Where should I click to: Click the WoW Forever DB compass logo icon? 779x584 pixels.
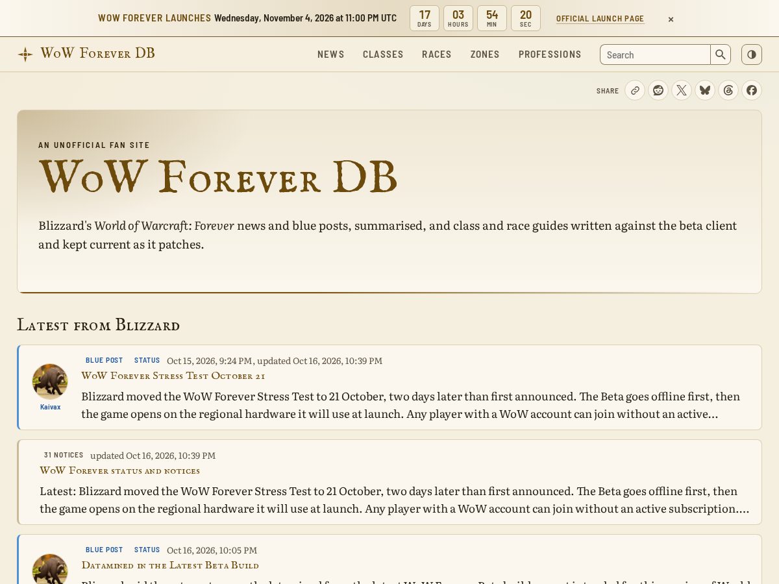tap(25, 55)
